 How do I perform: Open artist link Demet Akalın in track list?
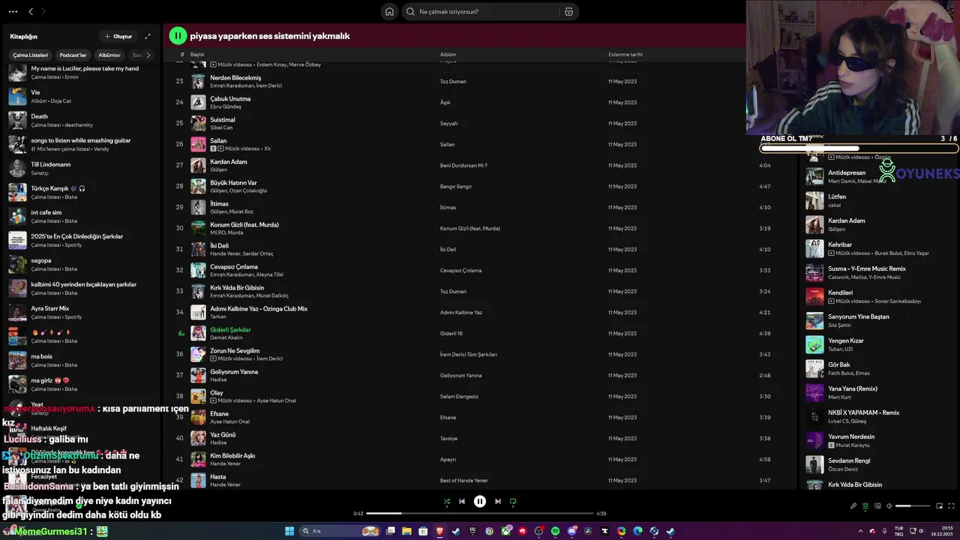226,337
